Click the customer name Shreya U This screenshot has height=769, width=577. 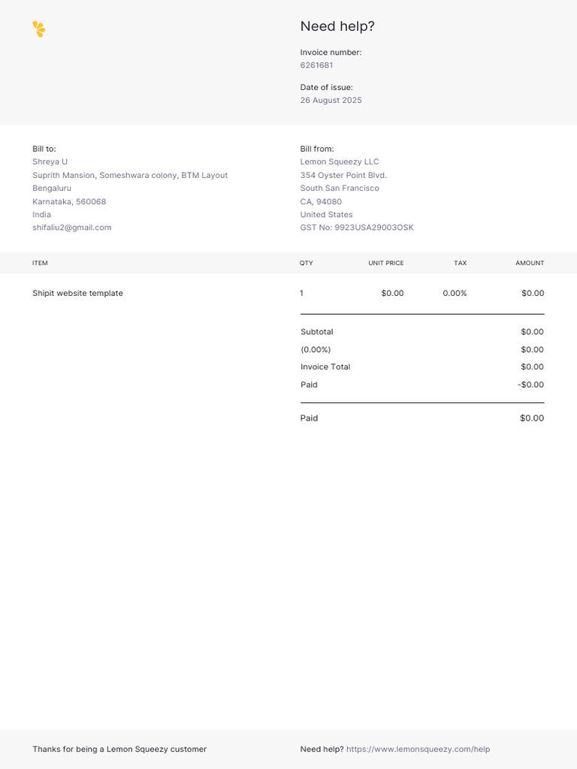point(50,162)
